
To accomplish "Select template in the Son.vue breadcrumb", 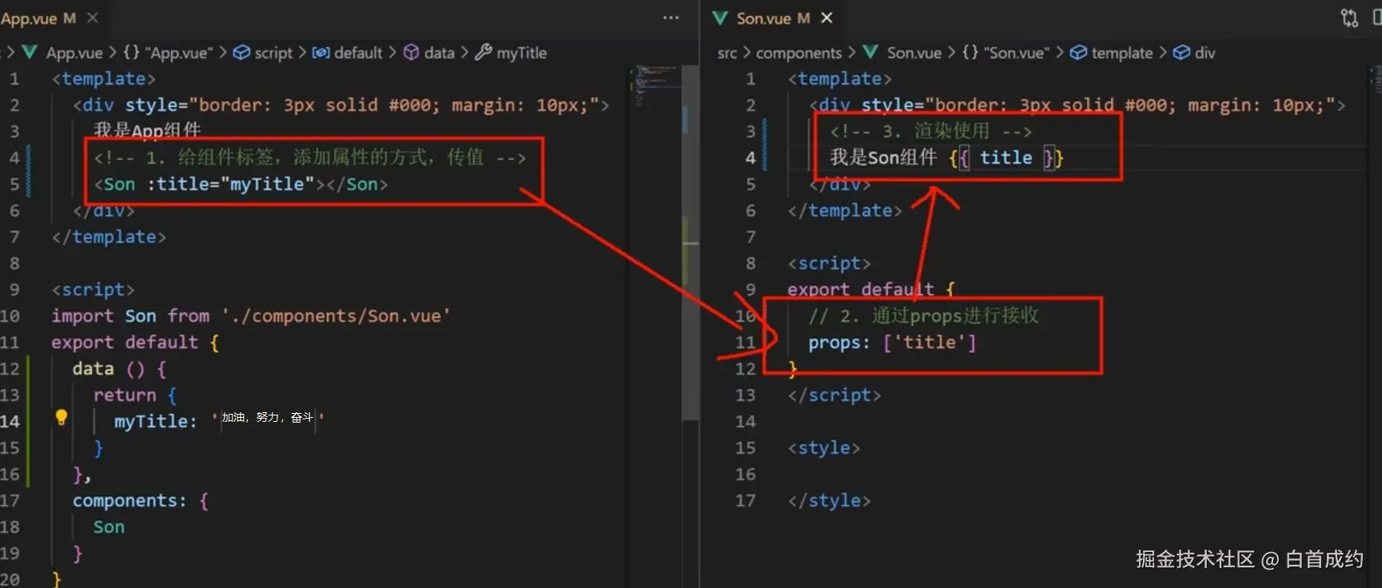I will (x=1122, y=53).
